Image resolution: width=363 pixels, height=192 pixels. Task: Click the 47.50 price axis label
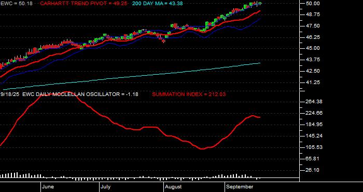[x=313, y=26]
